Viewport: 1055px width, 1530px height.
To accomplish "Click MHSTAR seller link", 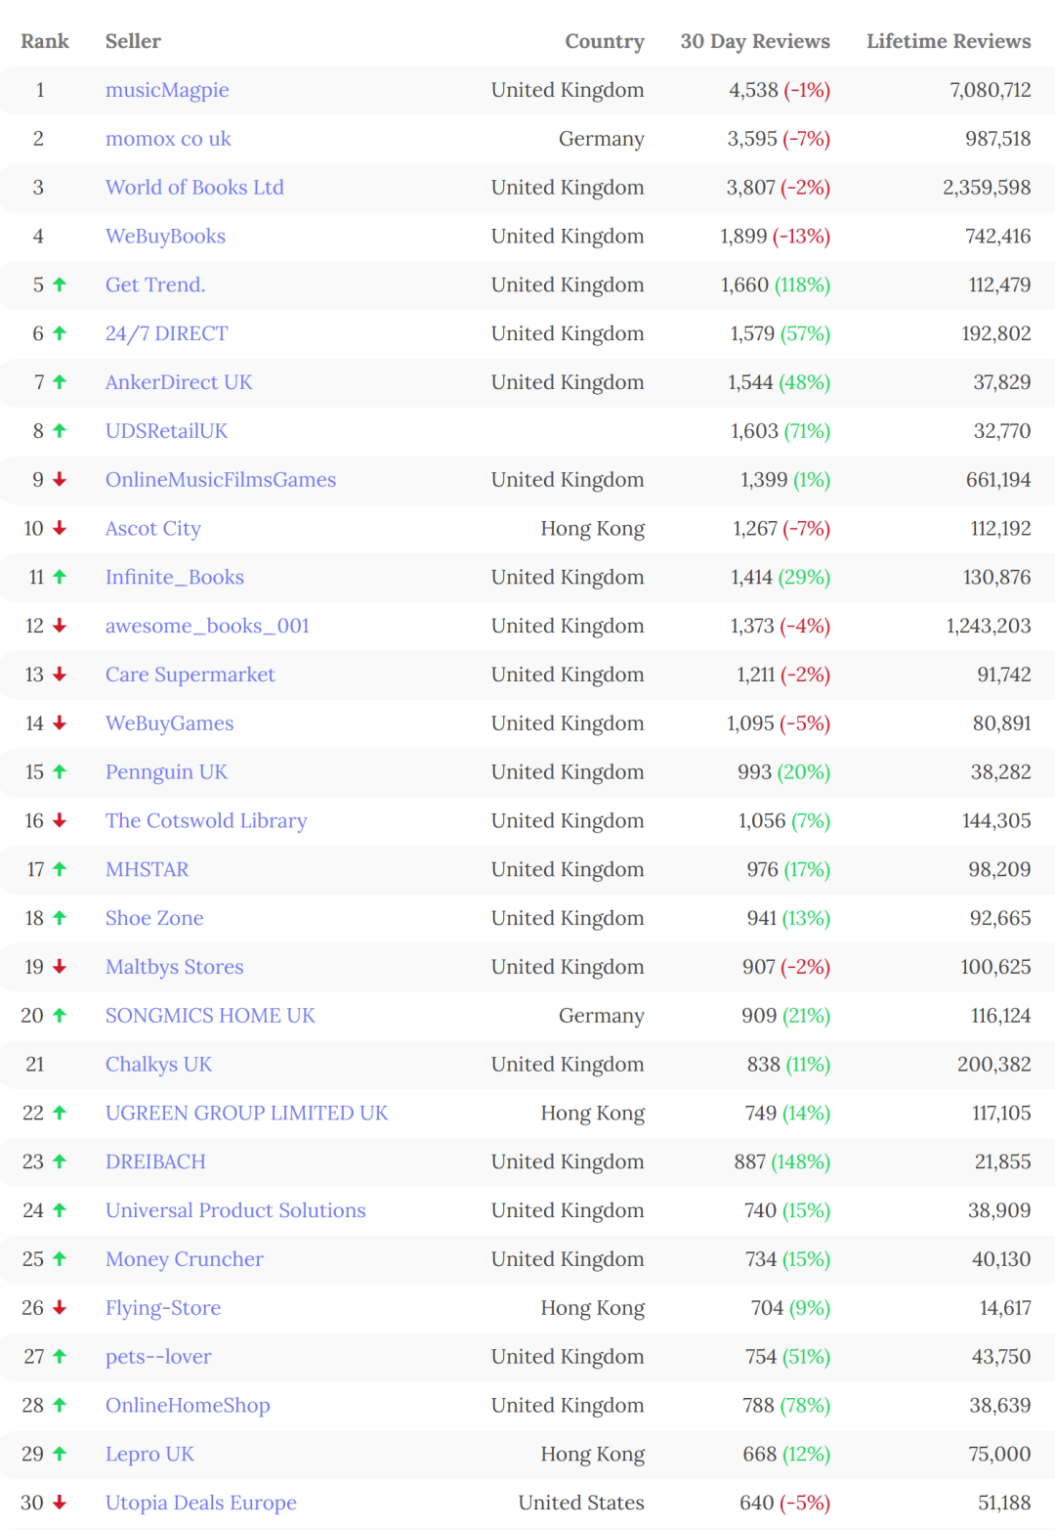I will pyautogui.click(x=148, y=870).
